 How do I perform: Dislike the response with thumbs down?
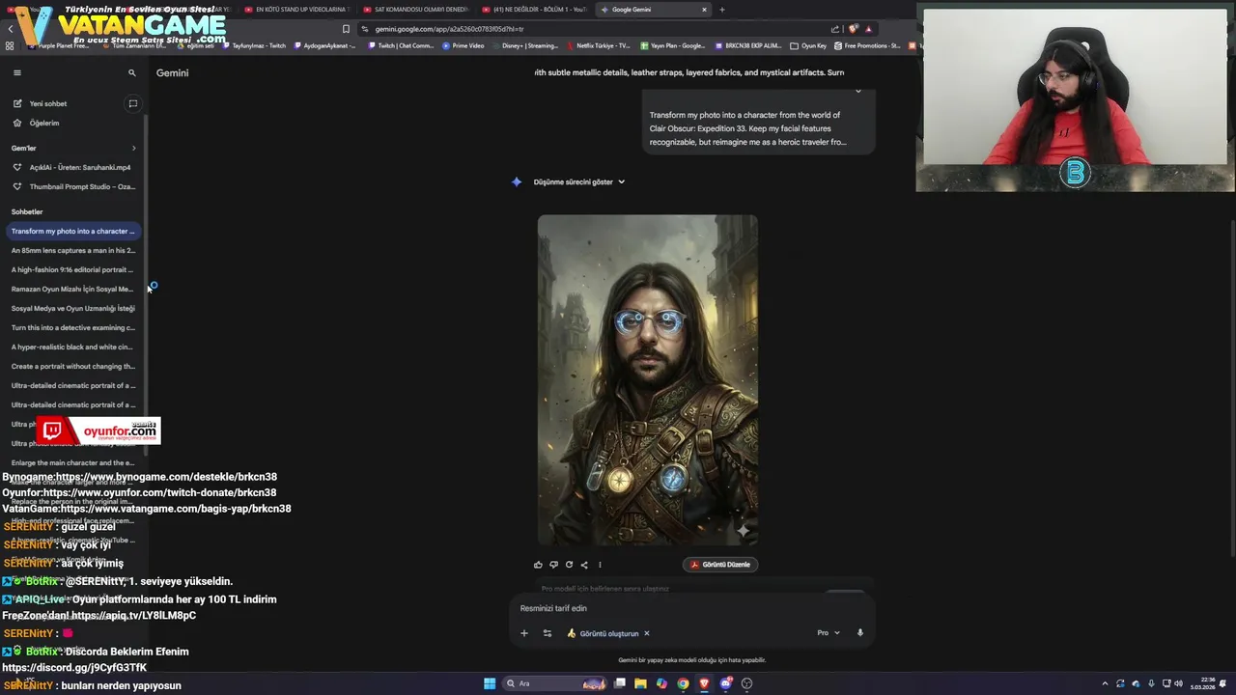pyautogui.click(x=553, y=565)
